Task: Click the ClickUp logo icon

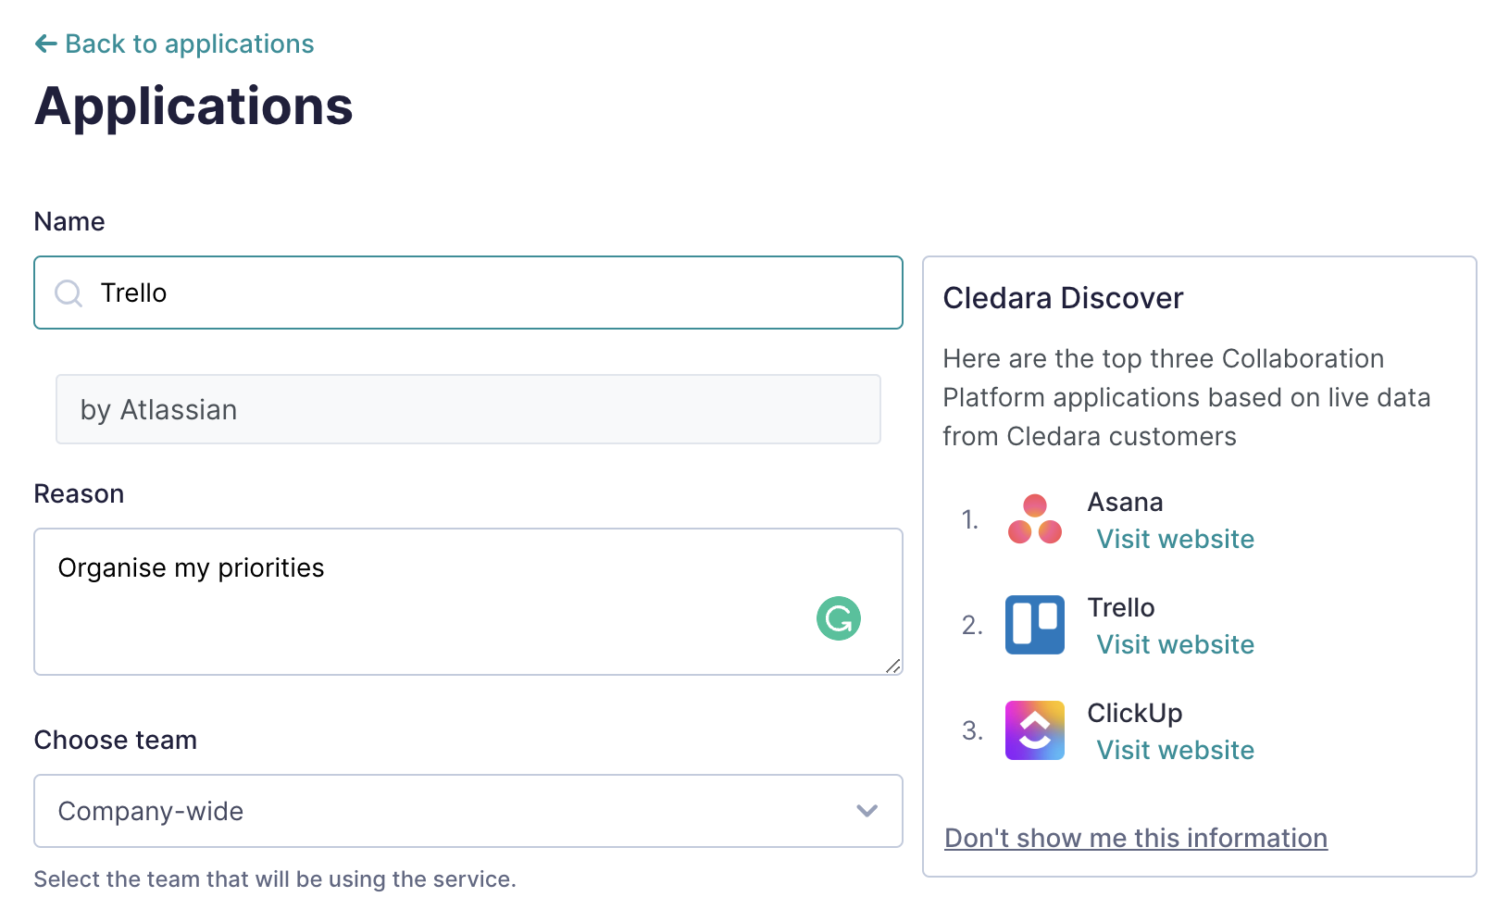Action: point(1034,730)
